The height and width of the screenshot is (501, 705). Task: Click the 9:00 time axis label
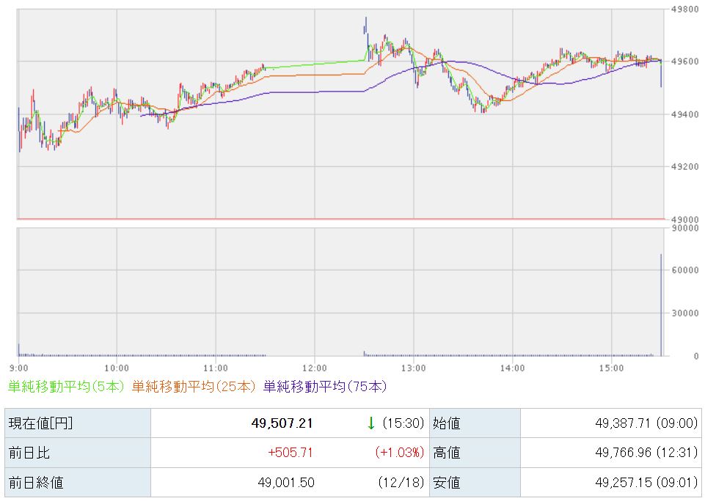tap(18, 368)
